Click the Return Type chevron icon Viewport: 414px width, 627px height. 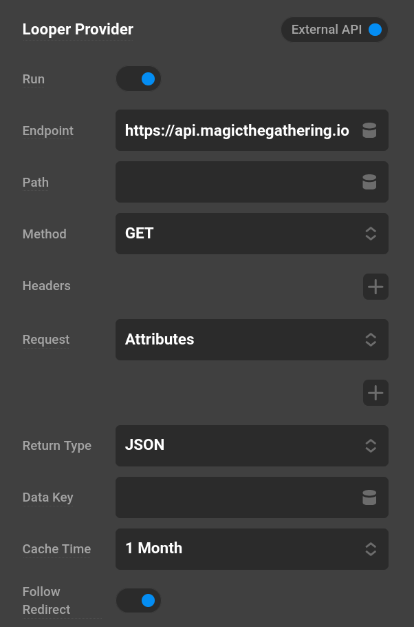370,446
